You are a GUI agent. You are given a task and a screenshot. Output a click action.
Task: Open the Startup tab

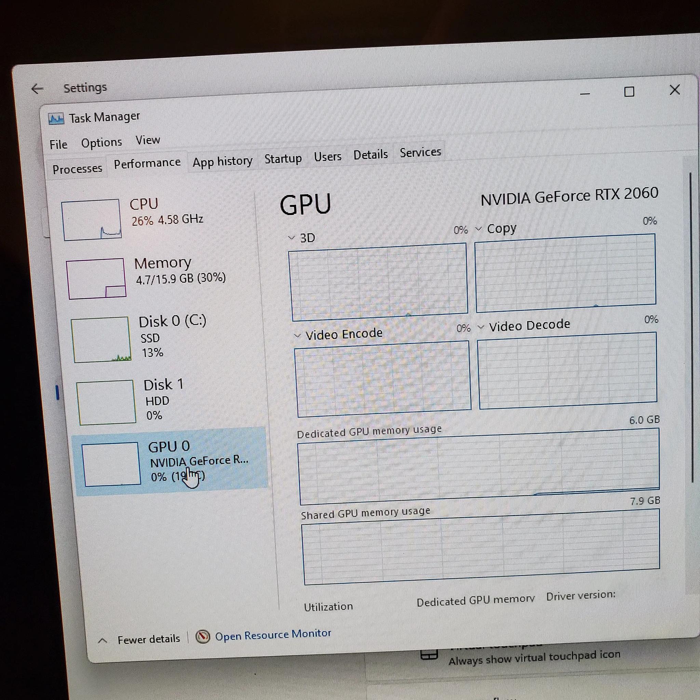click(x=283, y=158)
